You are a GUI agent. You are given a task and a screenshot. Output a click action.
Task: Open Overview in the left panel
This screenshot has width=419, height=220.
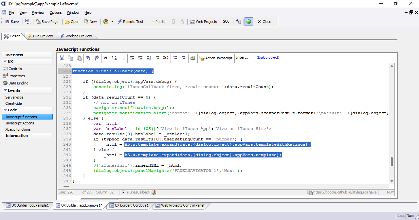(x=27, y=55)
